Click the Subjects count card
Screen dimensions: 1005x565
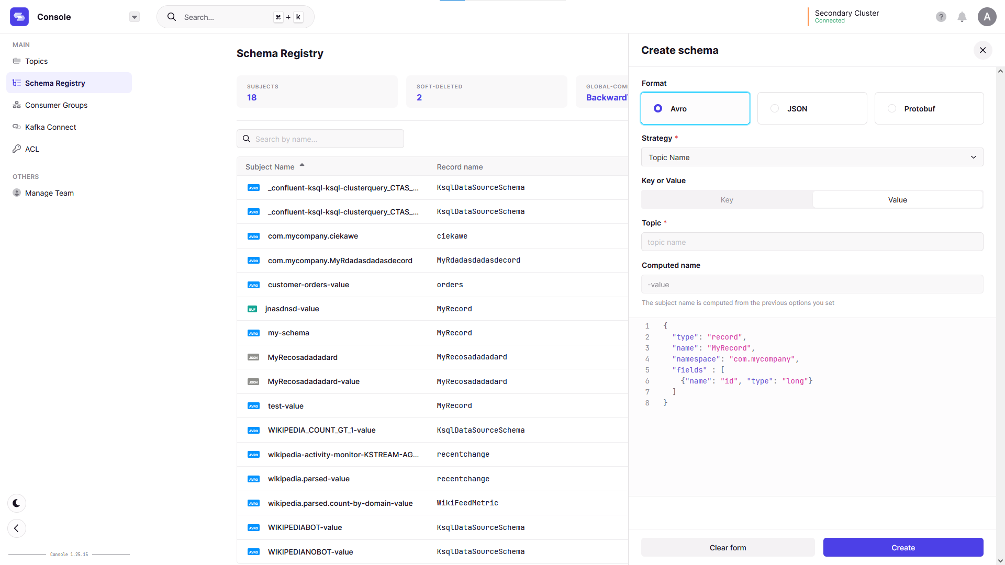317,92
